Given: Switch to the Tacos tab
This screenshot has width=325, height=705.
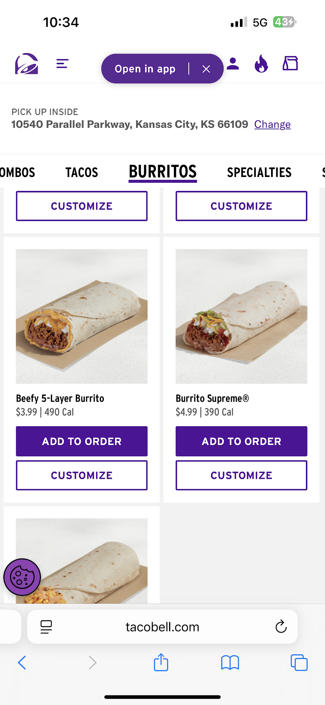Looking at the screenshot, I should (82, 172).
